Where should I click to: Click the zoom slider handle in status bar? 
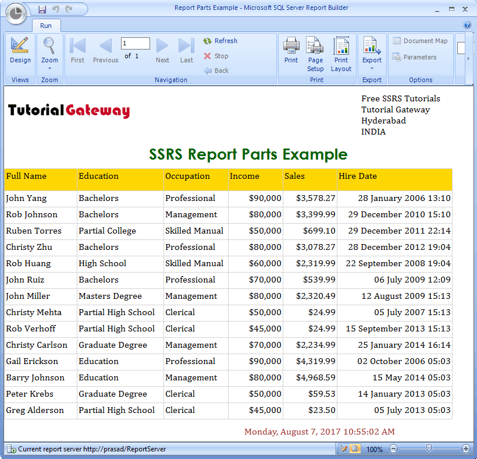click(x=429, y=449)
